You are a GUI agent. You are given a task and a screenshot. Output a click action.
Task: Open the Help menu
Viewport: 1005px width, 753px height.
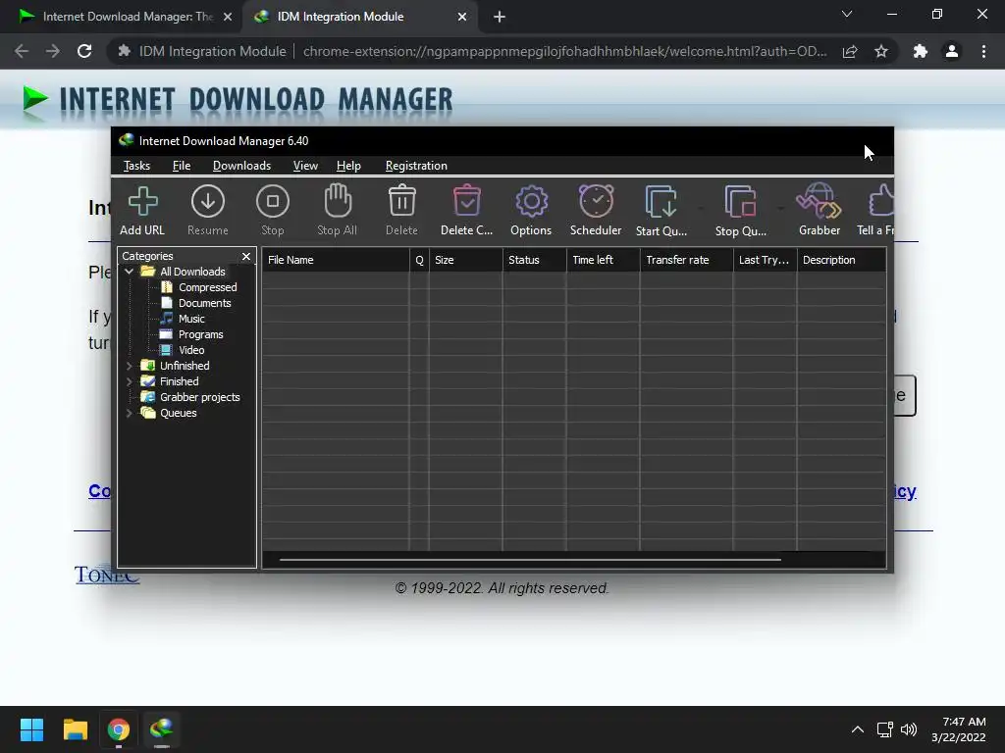[348, 166]
